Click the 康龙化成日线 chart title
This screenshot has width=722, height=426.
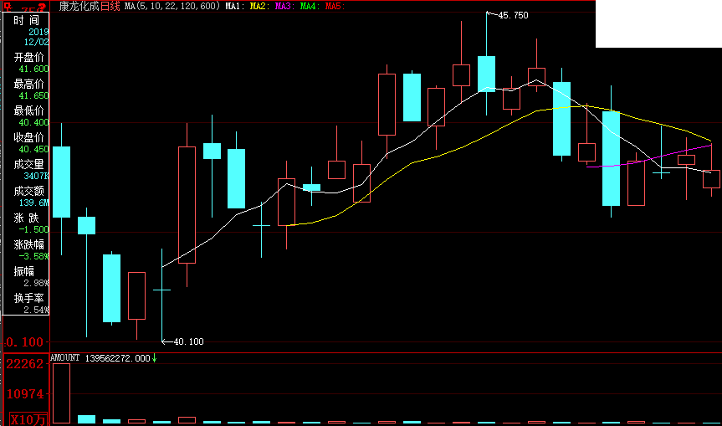pyautogui.click(x=90, y=7)
